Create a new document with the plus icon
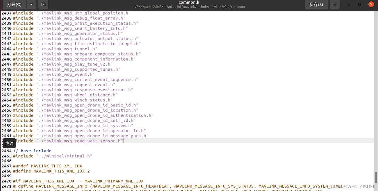 point(43,5)
